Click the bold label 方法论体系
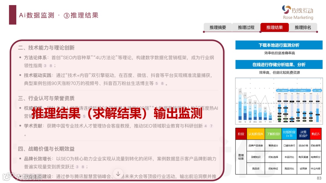The width and height of the screenshot is (326, 183). click(35, 57)
